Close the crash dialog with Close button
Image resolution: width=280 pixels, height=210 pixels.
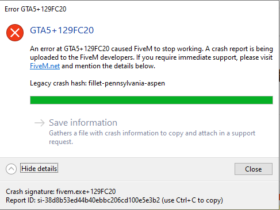pyautogui.click(x=254, y=169)
